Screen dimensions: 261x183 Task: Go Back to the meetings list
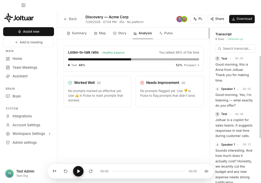point(70,19)
